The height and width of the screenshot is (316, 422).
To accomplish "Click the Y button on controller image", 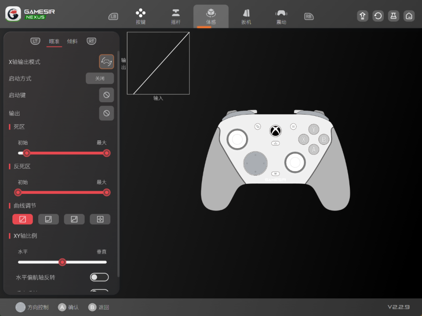I will tap(313, 129).
